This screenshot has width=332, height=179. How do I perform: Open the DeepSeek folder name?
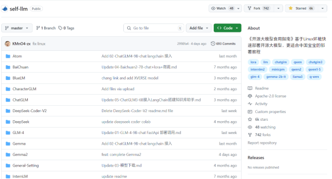click(21, 122)
